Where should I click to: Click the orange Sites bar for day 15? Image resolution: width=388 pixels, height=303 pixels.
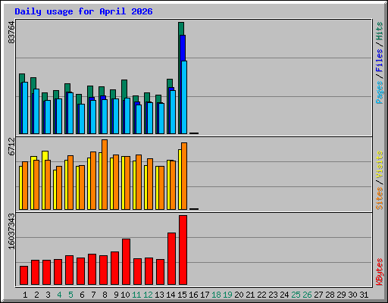pos(184,176)
